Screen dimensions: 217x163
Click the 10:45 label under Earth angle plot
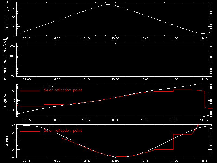145,39
